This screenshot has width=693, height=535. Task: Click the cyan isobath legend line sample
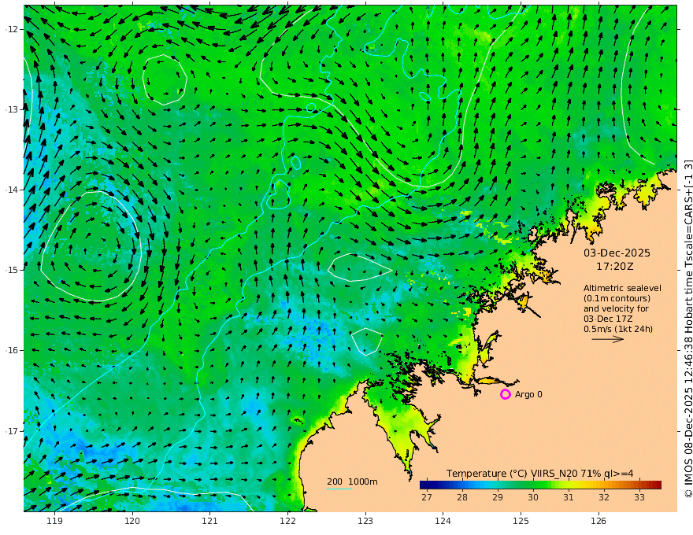339,489
